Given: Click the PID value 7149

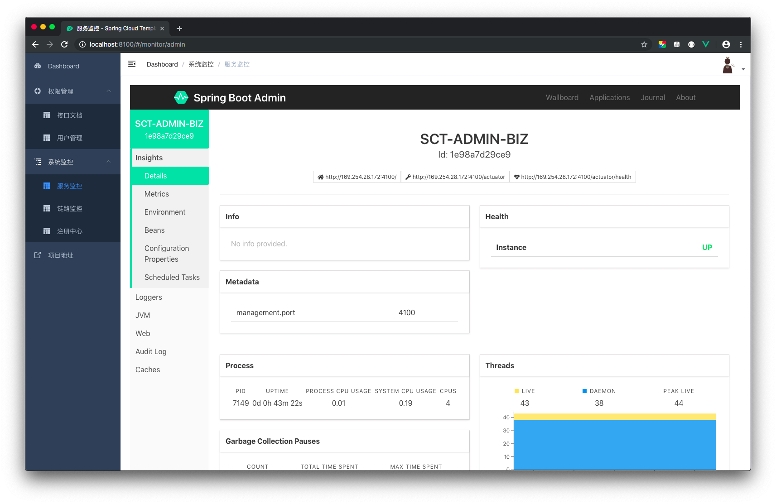Looking at the screenshot, I should 241,403.
